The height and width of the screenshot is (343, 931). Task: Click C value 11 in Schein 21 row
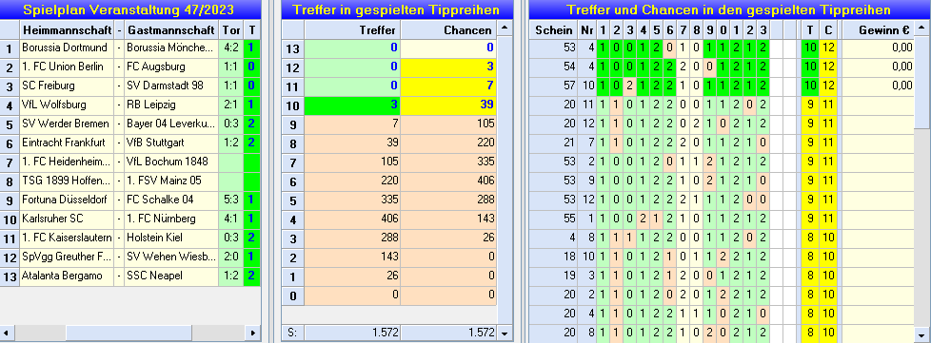tap(829, 143)
